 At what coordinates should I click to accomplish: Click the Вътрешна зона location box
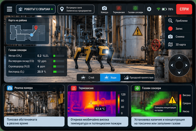pyautogui.click(x=76, y=9)
